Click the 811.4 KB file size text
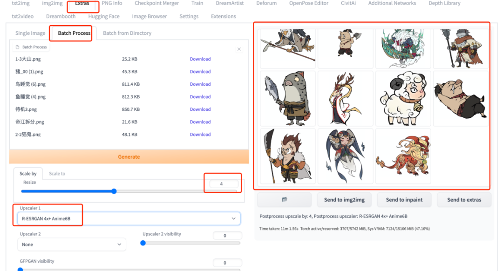503x271 pixels. (x=130, y=84)
